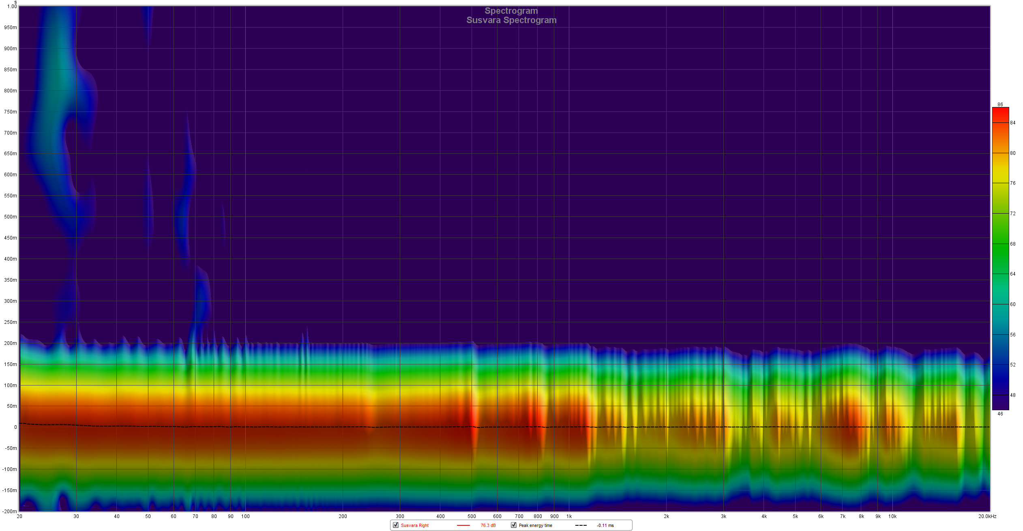
Task: Click the 100 frequency axis label
Action: coord(245,516)
